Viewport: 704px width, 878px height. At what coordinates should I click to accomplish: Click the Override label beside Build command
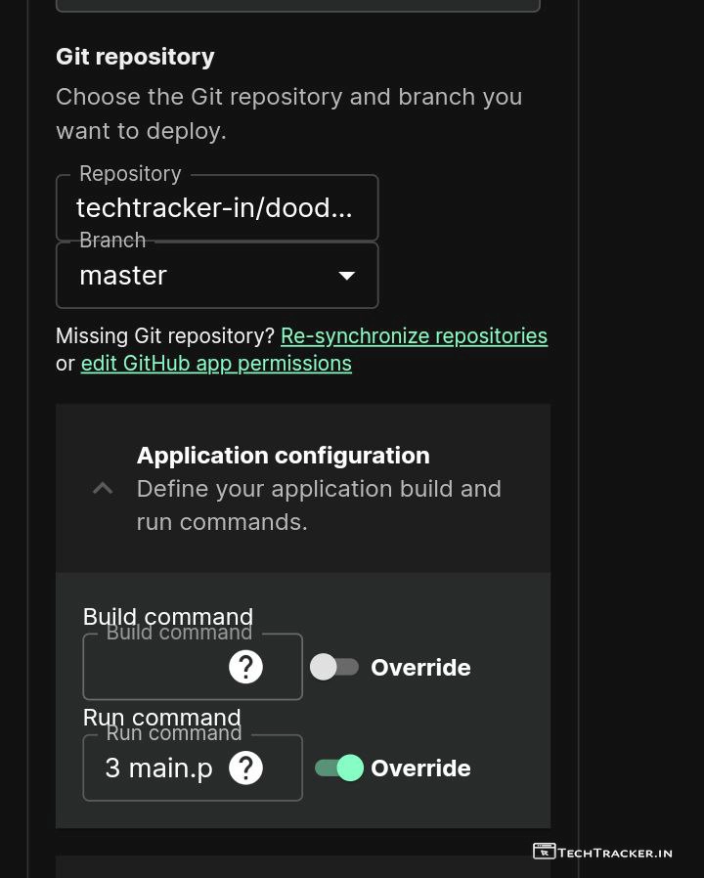coord(420,668)
